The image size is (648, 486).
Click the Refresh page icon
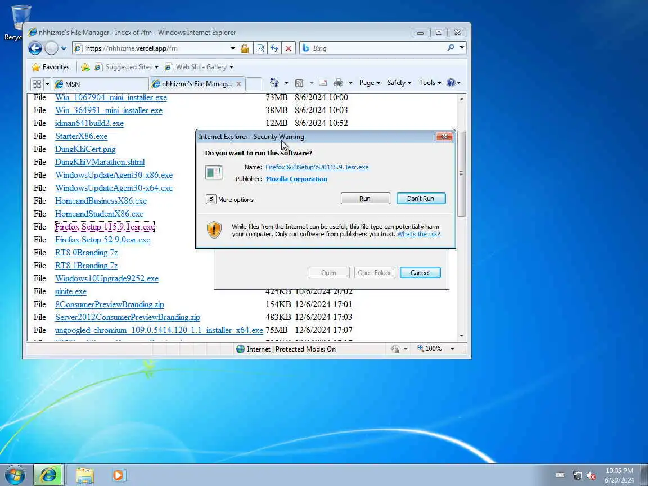[x=274, y=48]
